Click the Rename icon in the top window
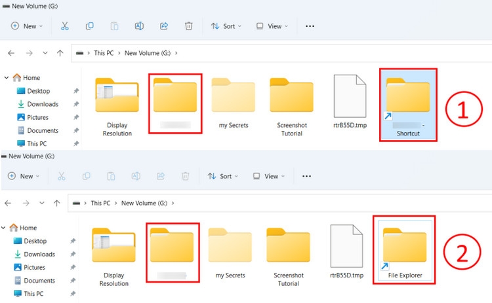 click(x=139, y=26)
